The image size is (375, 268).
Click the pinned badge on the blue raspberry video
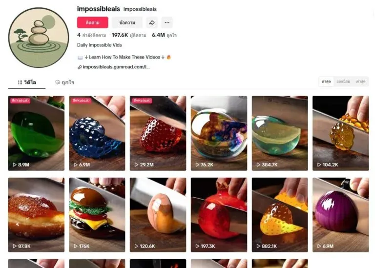[82, 101]
